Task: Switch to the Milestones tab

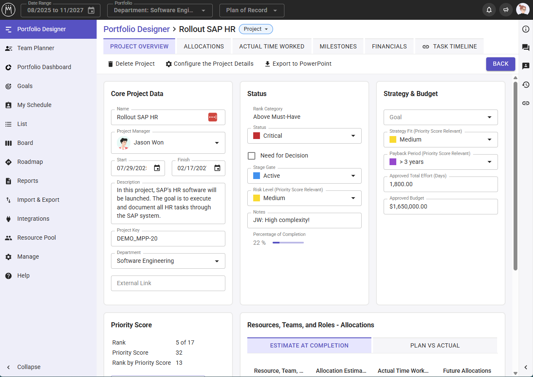Action: [338, 46]
